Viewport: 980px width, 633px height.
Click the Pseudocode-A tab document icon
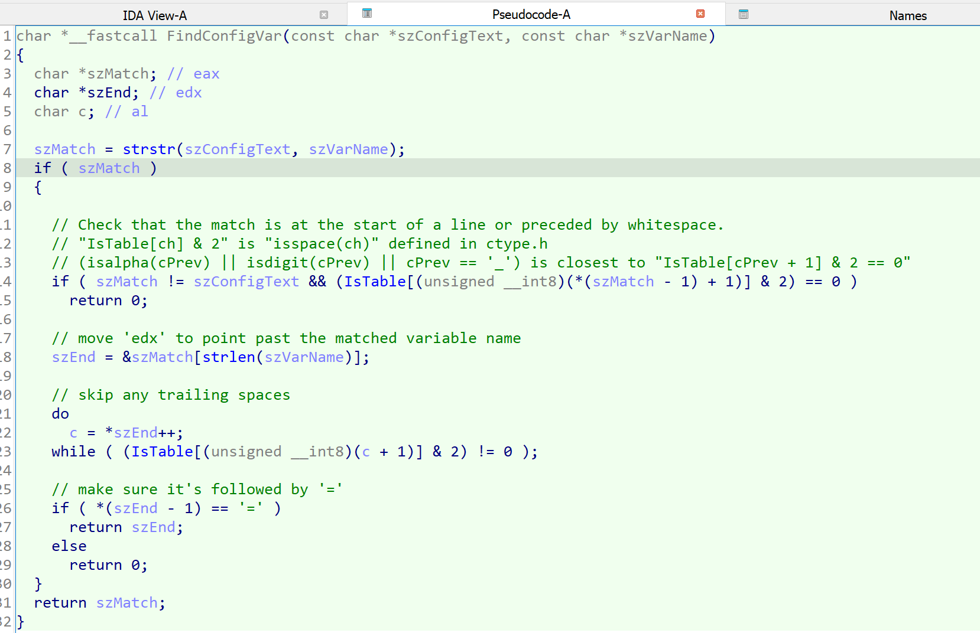(x=367, y=13)
